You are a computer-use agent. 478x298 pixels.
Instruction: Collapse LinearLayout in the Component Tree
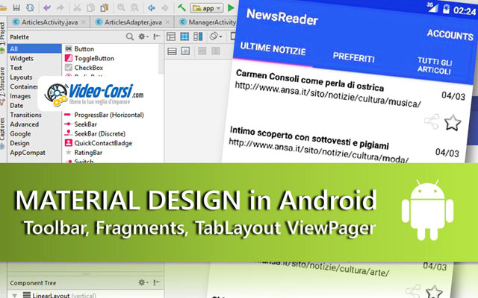14,295
